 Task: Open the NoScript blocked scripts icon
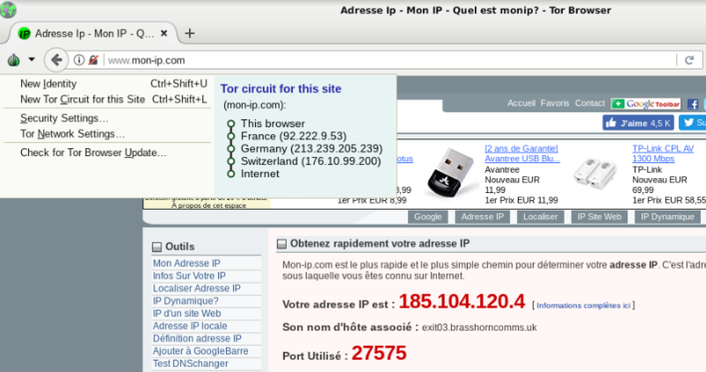(x=94, y=60)
